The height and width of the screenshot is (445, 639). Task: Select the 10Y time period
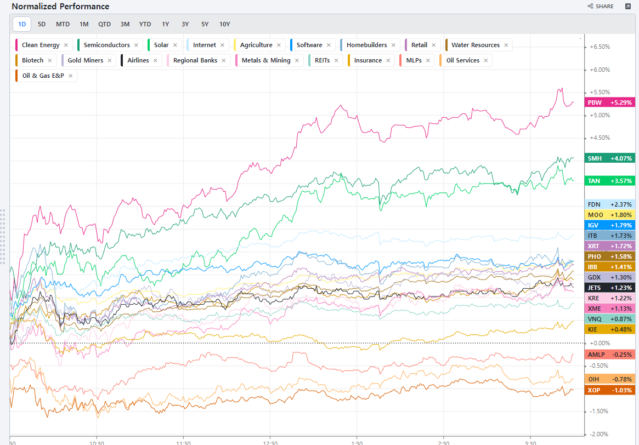[x=224, y=24]
